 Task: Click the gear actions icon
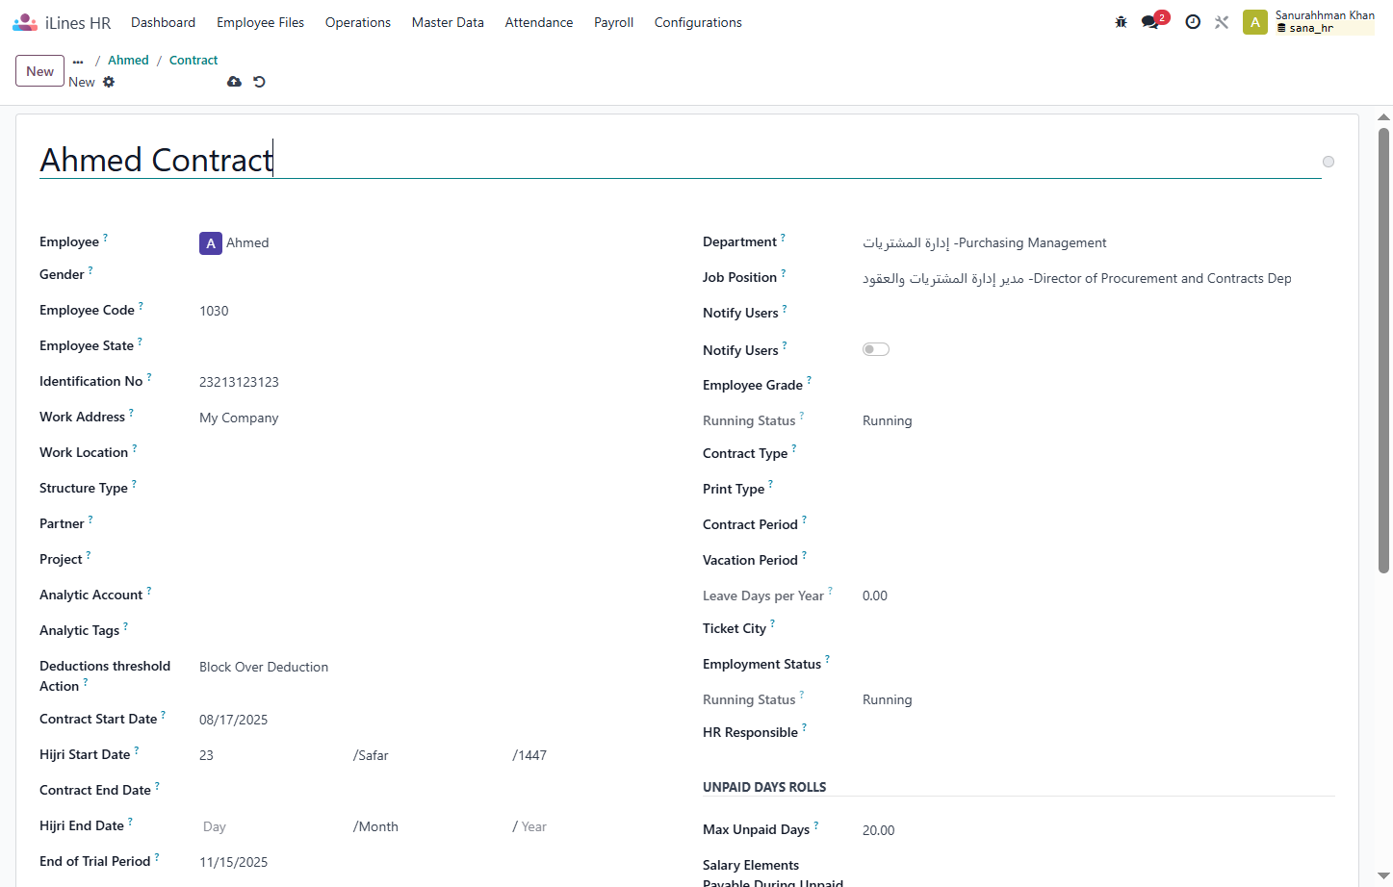pos(109,82)
